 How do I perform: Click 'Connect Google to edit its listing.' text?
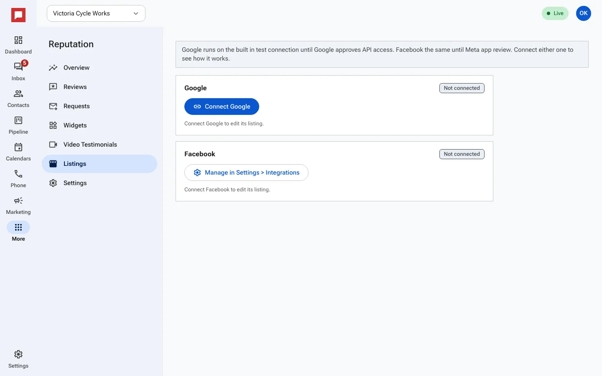click(224, 124)
